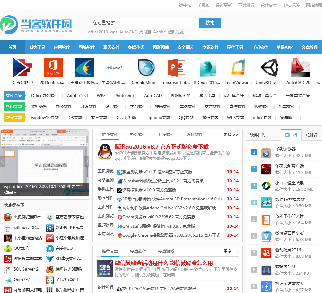Click the QQ penguin icon
Image resolution: width=322 pixels, height=293 pixels.
click(x=105, y=152)
